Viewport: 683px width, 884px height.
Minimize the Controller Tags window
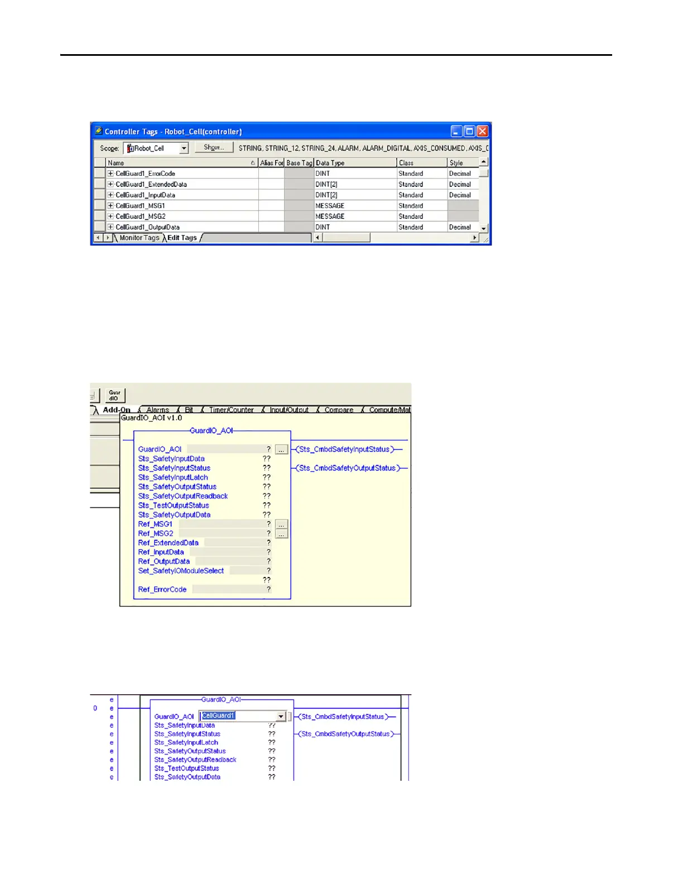coord(456,131)
